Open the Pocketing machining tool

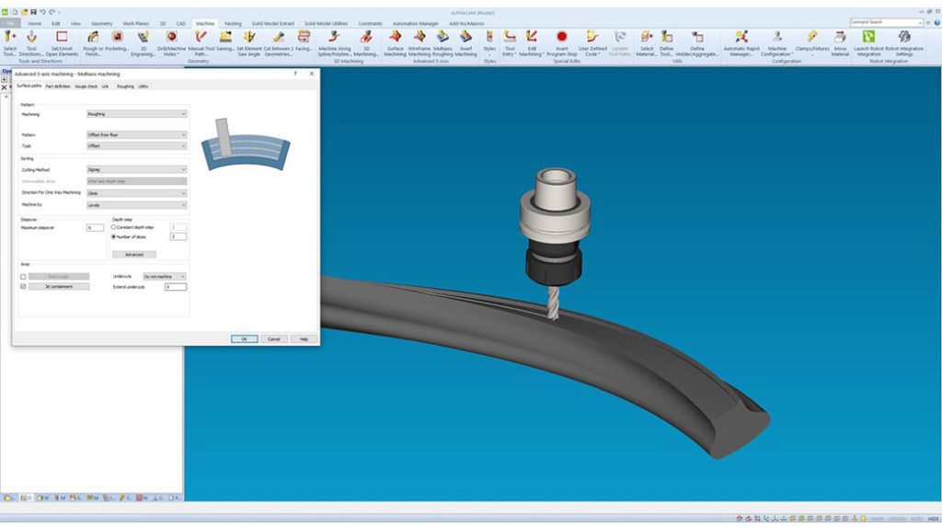118,37
